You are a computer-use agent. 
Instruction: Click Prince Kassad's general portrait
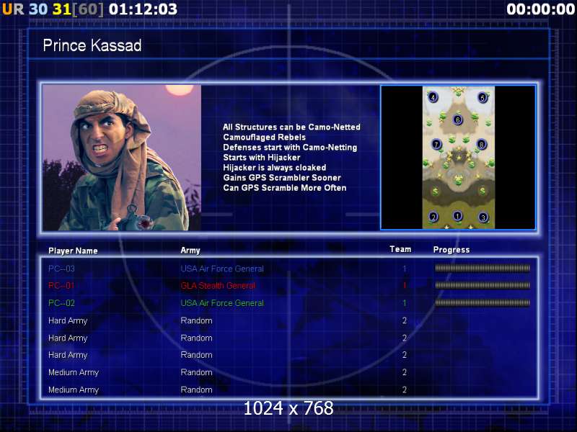point(121,158)
